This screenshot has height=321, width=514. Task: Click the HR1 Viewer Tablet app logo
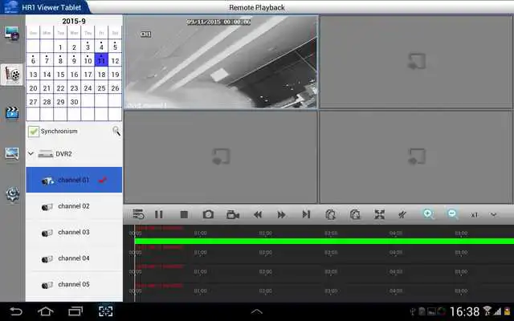tap(10, 7)
